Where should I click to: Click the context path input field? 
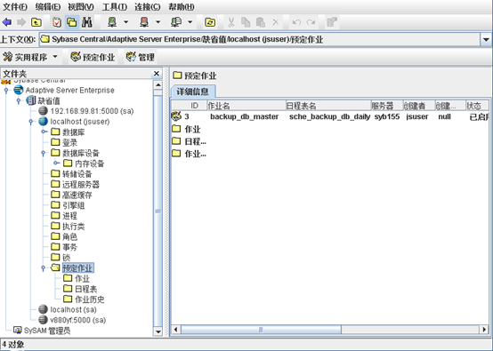(x=260, y=40)
